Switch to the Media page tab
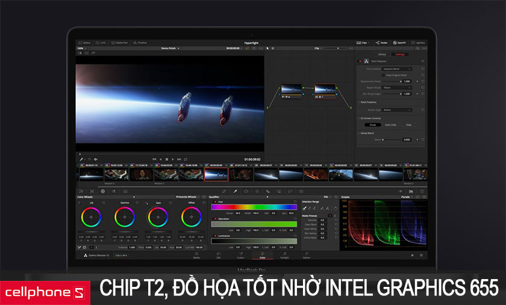The image size is (506, 305). coord(196,256)
